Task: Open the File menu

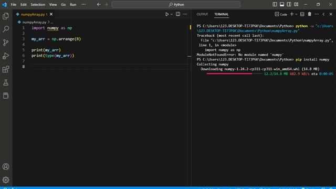Action: click(x=14, y=5)
